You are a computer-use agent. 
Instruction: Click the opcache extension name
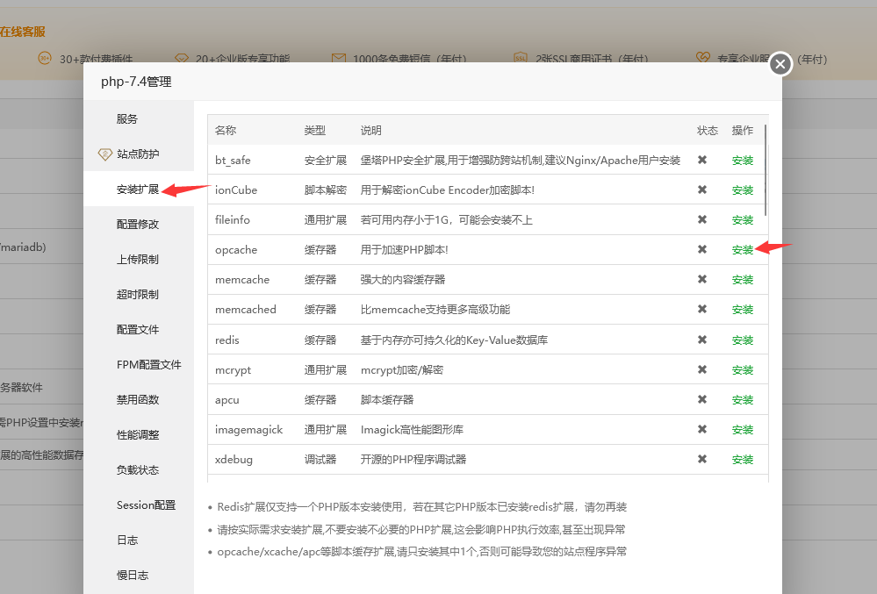point(236,250)
